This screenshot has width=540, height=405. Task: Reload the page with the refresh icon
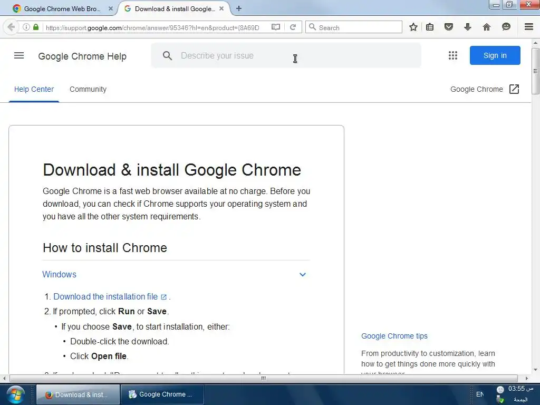(x=293, y=27)
